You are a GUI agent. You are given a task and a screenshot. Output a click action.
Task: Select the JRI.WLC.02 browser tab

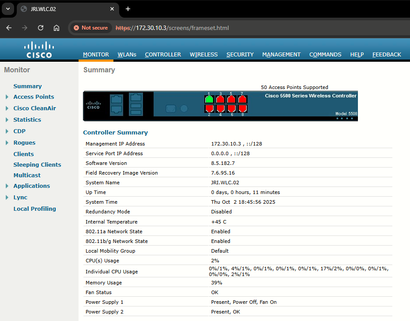(68, 9)
